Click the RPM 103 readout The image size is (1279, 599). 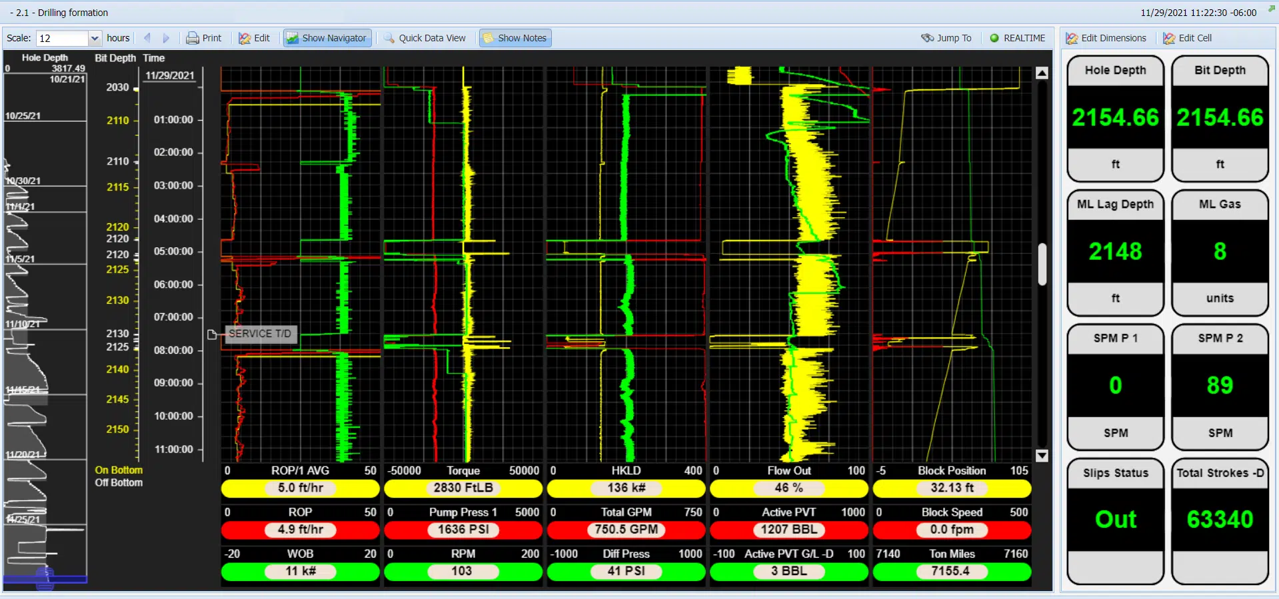[x=463, y=571]
